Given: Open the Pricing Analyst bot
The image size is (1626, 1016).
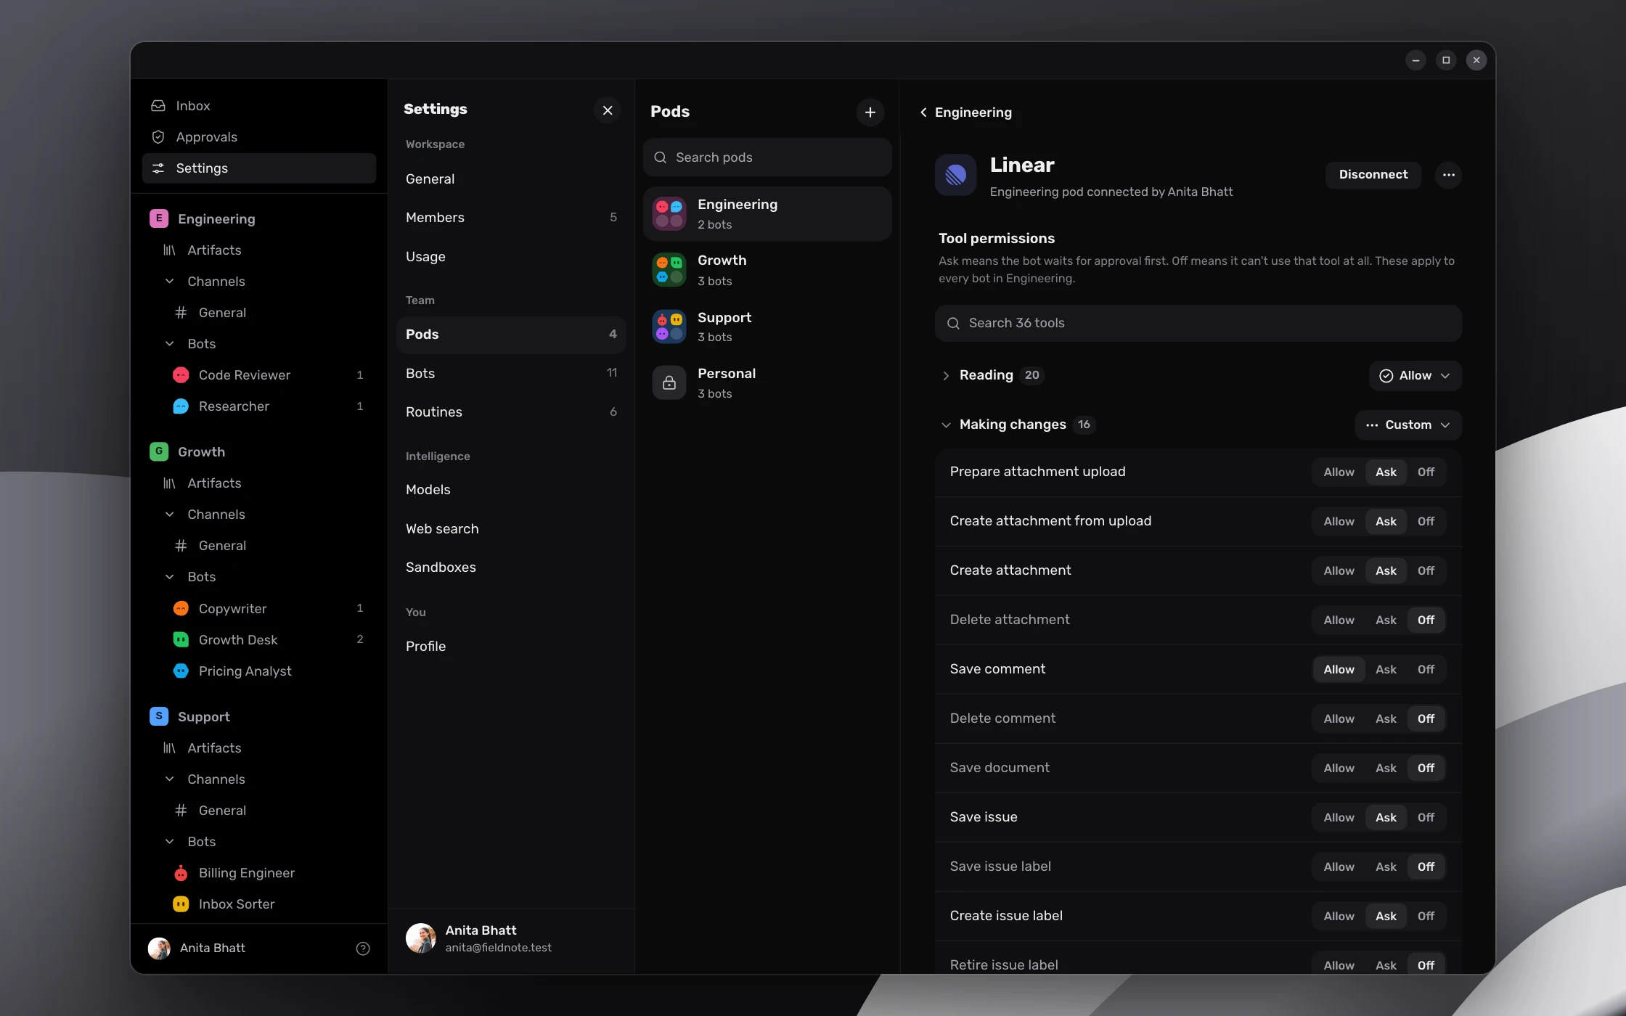Looking at the screenshot, I should [259, 671].
